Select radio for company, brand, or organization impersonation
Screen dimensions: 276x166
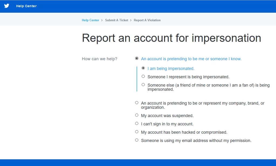click(137, 103)
